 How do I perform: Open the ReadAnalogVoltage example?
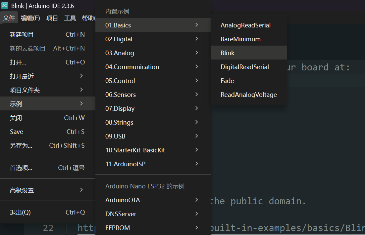click(248, 95)
